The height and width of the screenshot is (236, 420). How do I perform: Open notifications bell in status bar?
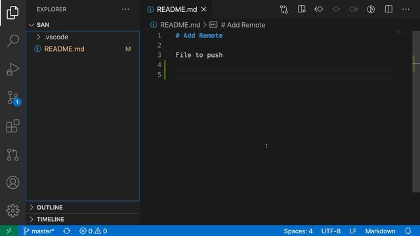tap(408, 231)
